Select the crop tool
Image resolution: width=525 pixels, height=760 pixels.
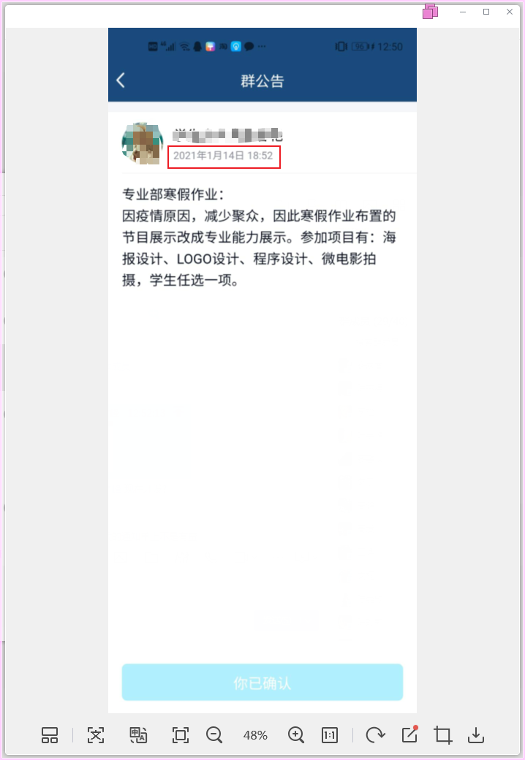pyautogui.click(x=443, y=735)
